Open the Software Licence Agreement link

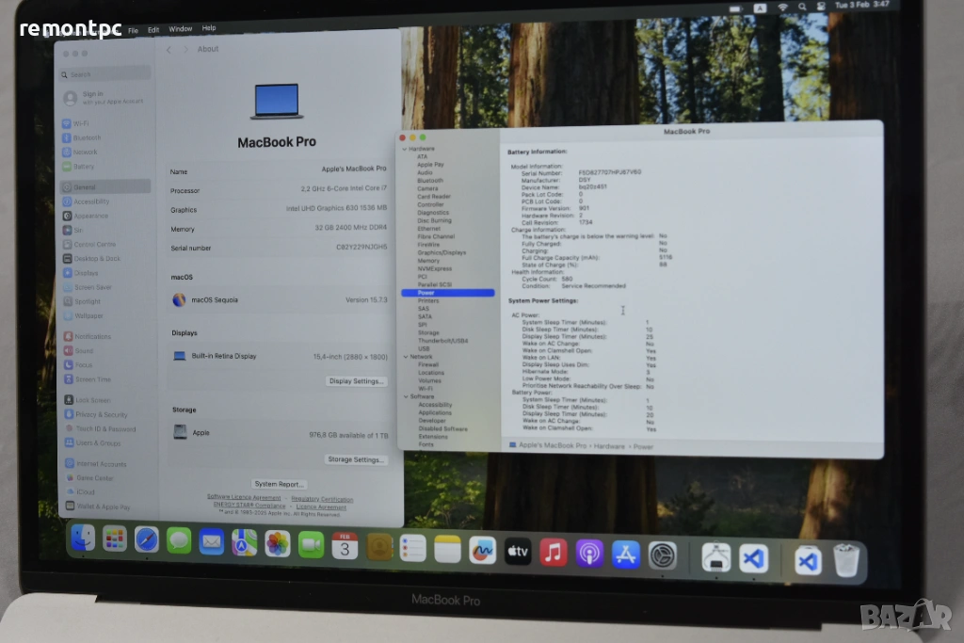(244, 498)
